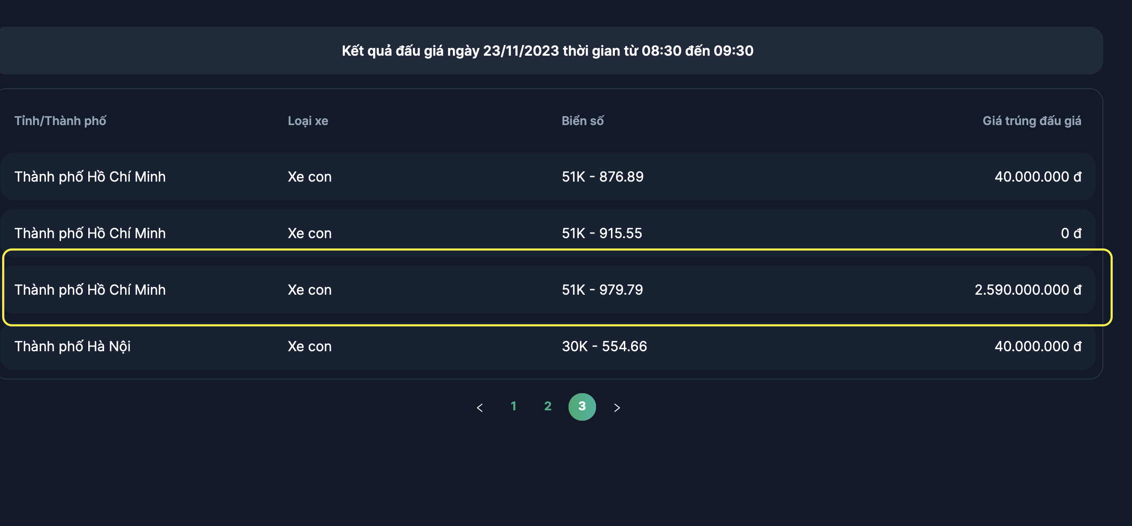
Task: Click the auction result date heading
Action: [548, 51]
